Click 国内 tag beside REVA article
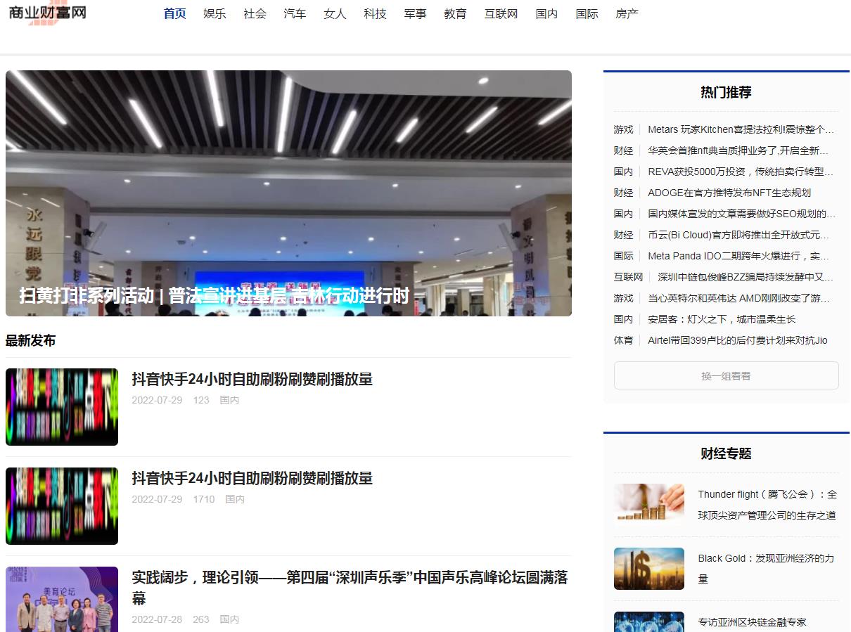 [623, 172]
